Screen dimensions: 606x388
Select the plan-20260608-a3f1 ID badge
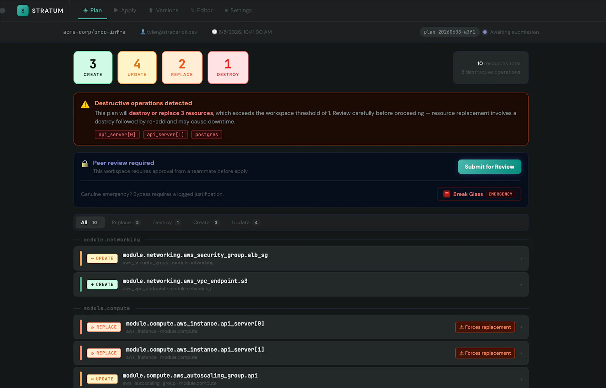coord(449,32)
